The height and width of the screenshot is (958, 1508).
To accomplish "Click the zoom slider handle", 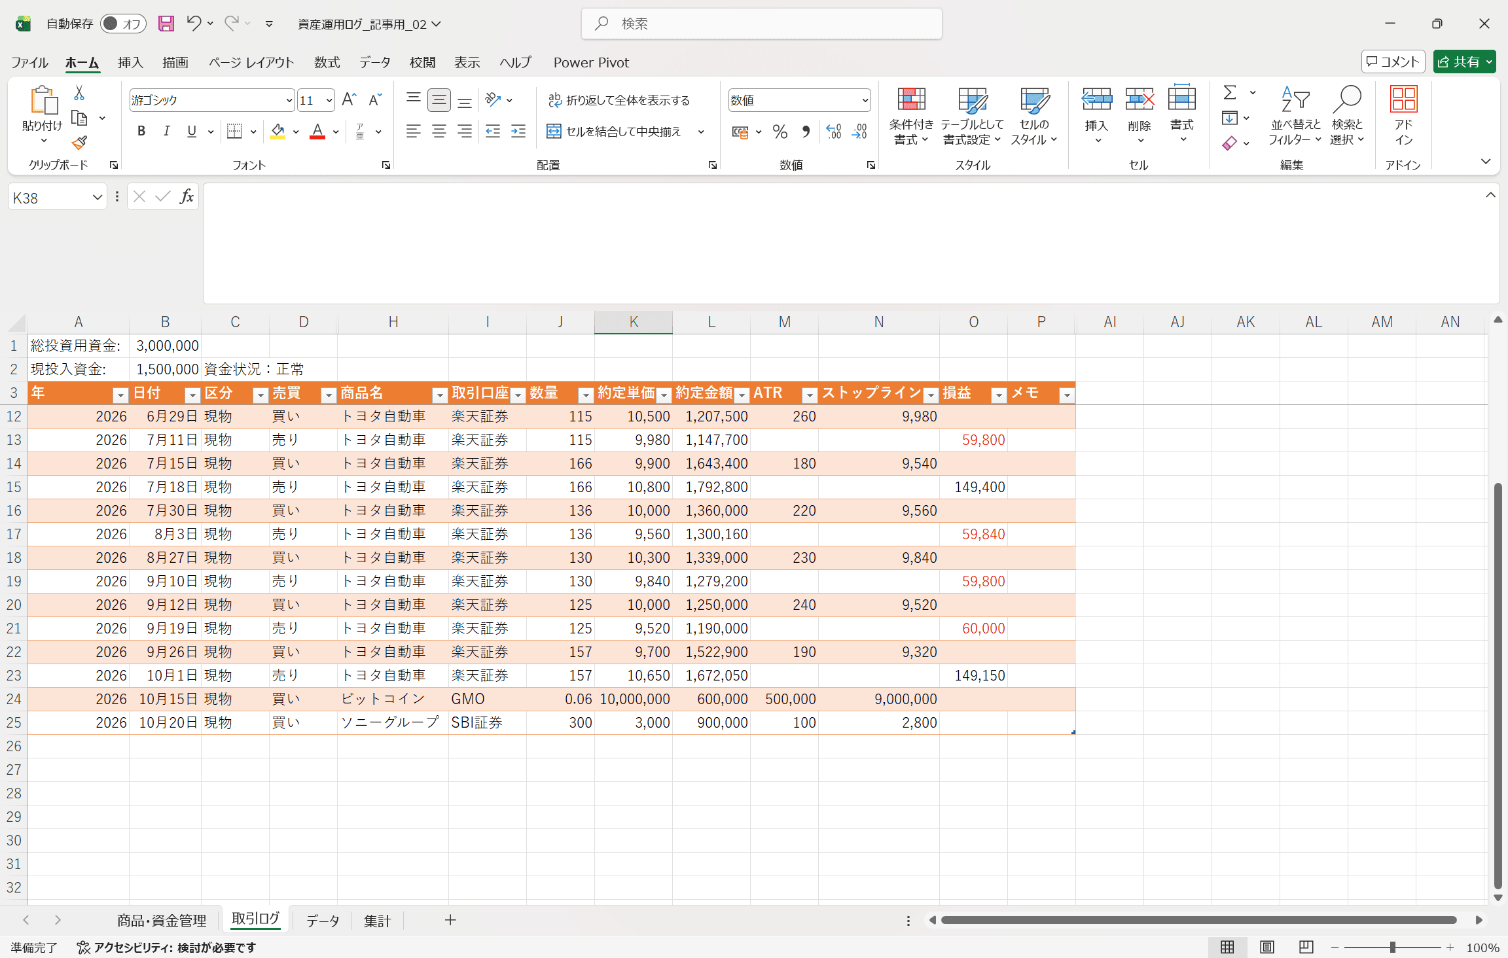I will [1392, 947].
